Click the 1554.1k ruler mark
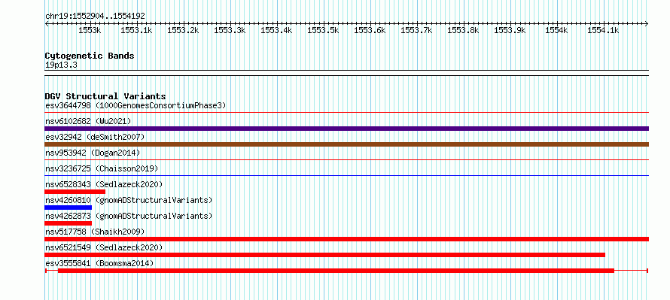The width and height of the screenshot is (670, 300). click(603, 30)
